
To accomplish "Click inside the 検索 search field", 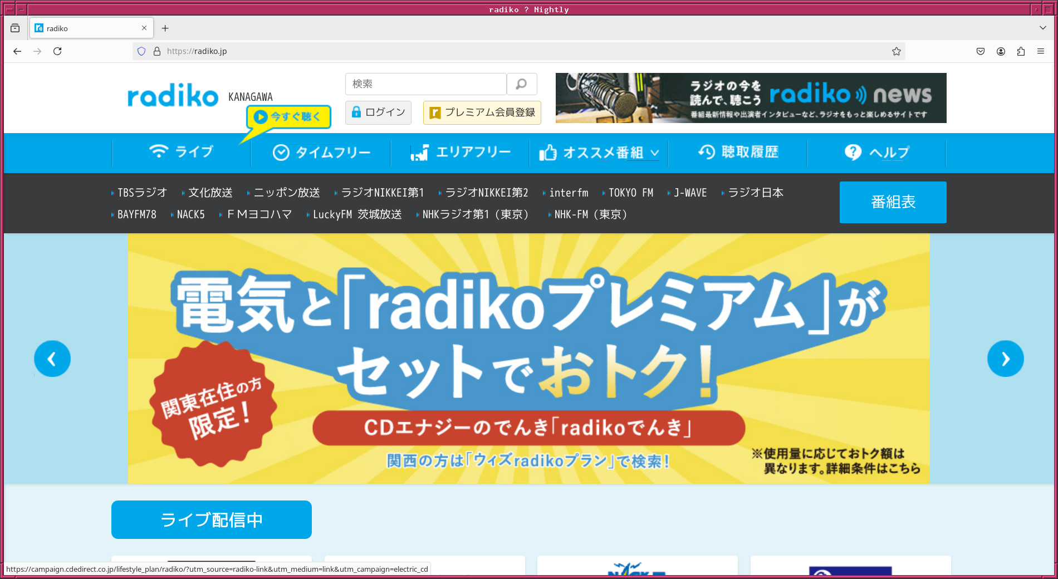I will pyautogui.click(x=426, y=84).
